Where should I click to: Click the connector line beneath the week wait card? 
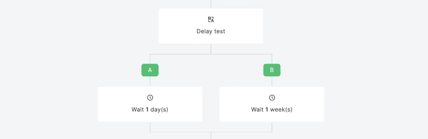272,127
